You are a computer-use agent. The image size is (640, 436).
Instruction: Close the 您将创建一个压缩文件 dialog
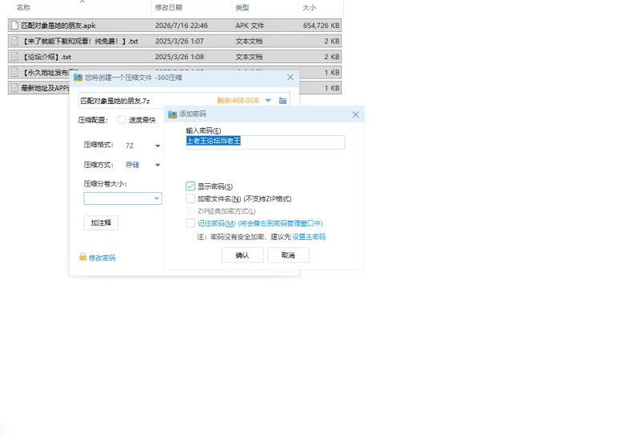coord(290,77)
